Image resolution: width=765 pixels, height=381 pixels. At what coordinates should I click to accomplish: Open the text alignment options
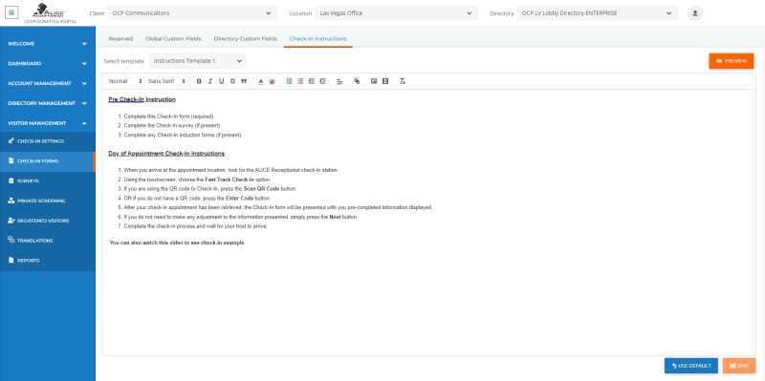pyautogui.click(x=340, y=81)
